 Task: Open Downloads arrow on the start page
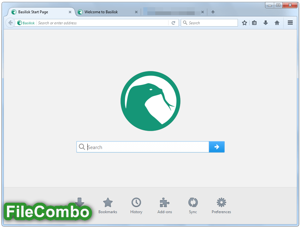(80, 202)
